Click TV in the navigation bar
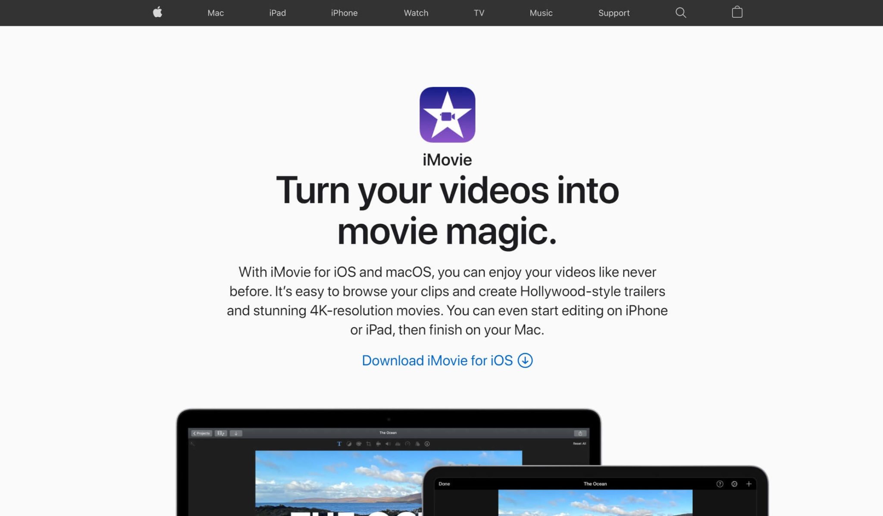Screen dimensions: 883x516 (x=479, y=13)
